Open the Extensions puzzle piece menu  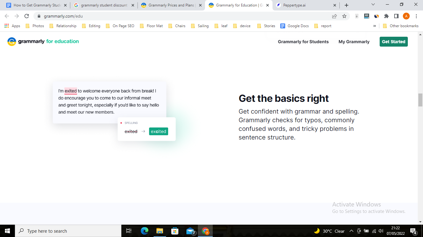[x=386, y=16]
